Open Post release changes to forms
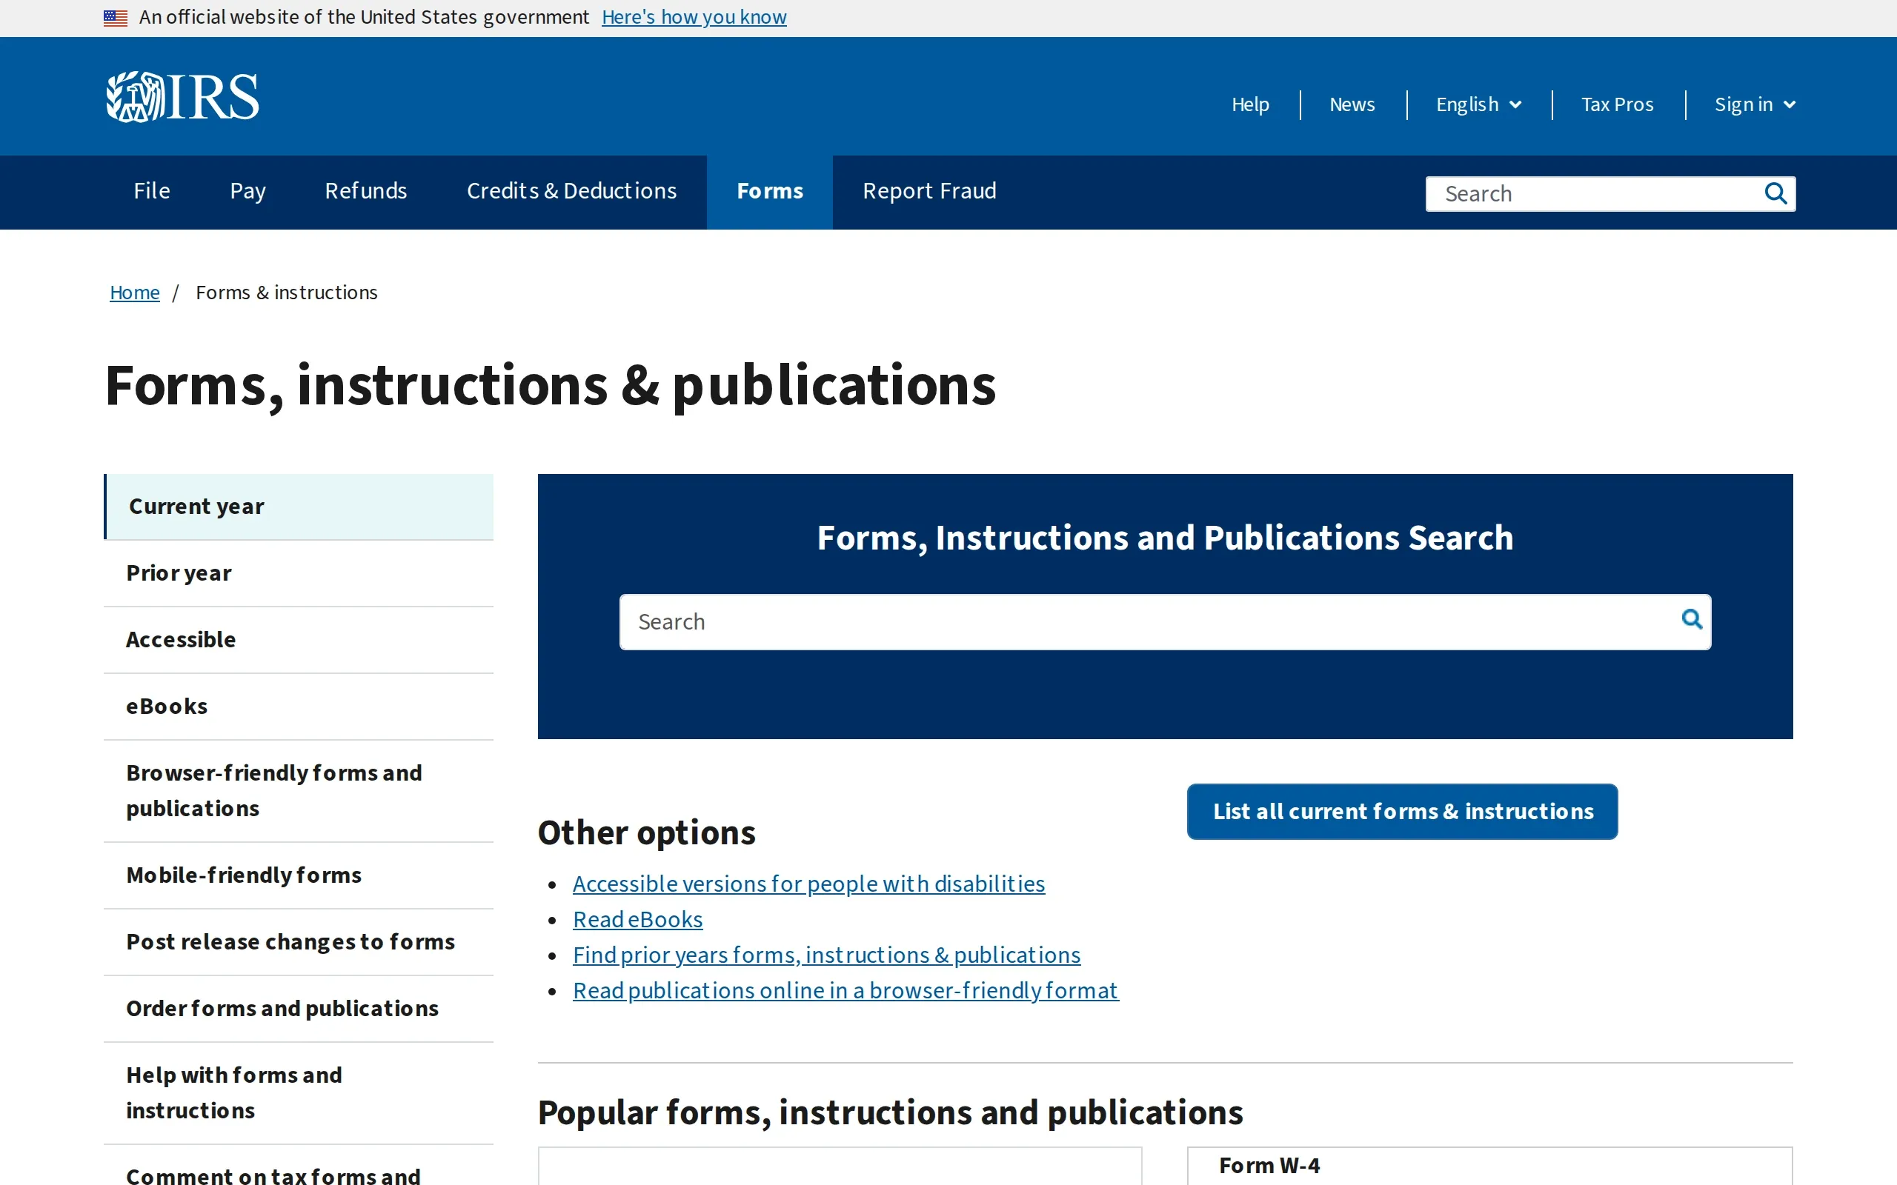This screenshot has height=1185, width=1897. coord(299,941)
